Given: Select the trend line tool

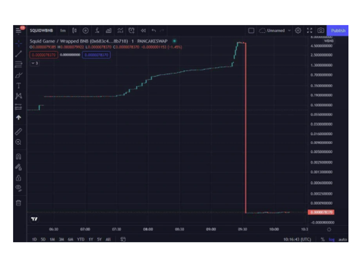Looking at the screenshot, I should (x=19, y=53).
